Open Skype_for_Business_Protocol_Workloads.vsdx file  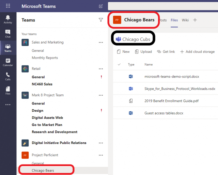(x=180, y=89)
